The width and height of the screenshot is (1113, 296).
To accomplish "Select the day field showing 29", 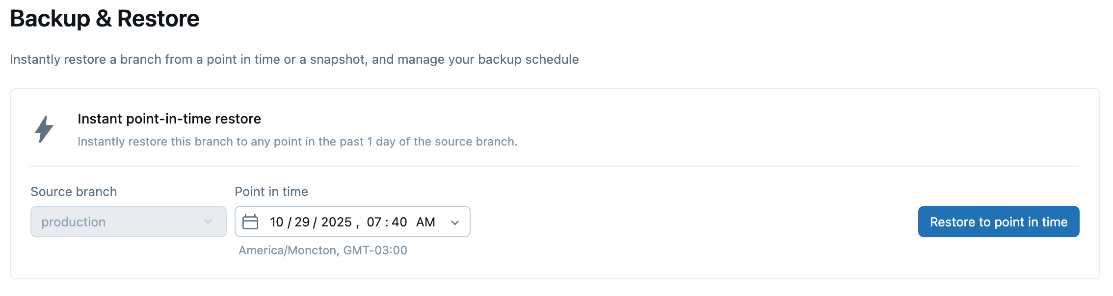I will 302,222.
